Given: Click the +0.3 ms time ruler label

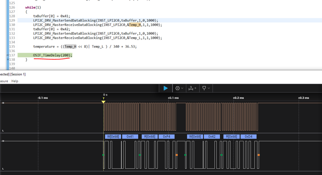Looking at the screenshot, I should click(x=303, y=98).
